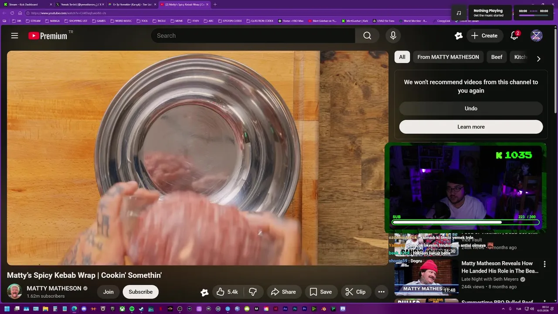
Task: Like the video with thumbs up
Action: coord(228,292)
